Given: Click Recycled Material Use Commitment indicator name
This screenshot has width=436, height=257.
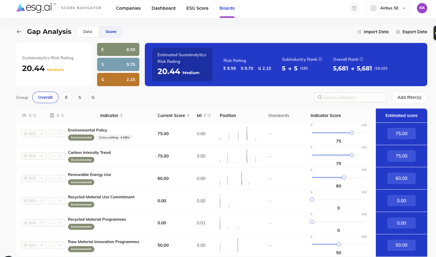Looking at the screenshot, I should pyautogui.click(x=101, y=197).
